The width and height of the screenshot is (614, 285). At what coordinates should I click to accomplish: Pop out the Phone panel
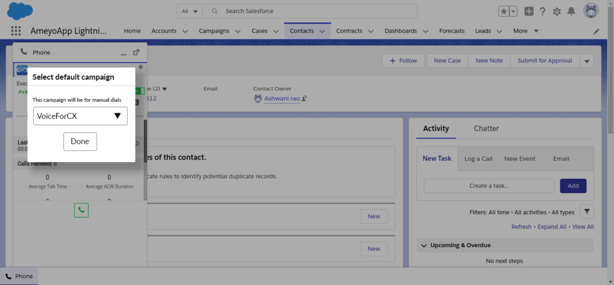click(136, 52)
